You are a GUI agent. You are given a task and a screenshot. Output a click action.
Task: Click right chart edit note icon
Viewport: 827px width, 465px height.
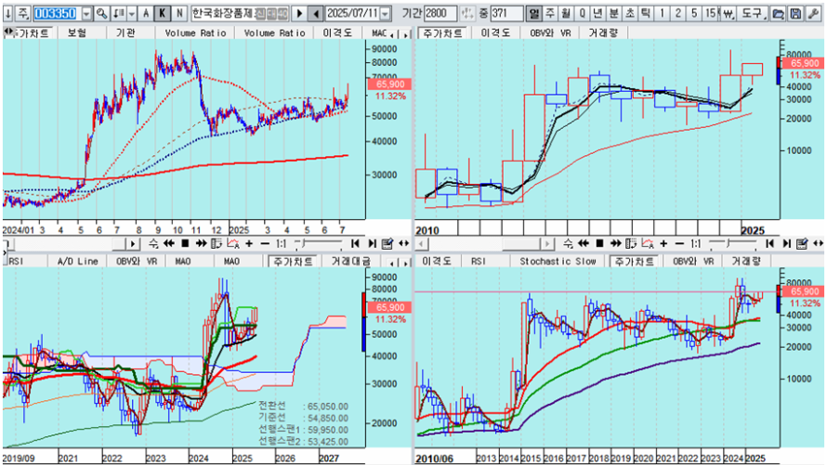[802, 243]
